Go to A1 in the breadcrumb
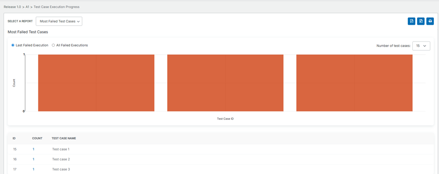This screenshot has height=174, width=439. (x=28, y=7)
